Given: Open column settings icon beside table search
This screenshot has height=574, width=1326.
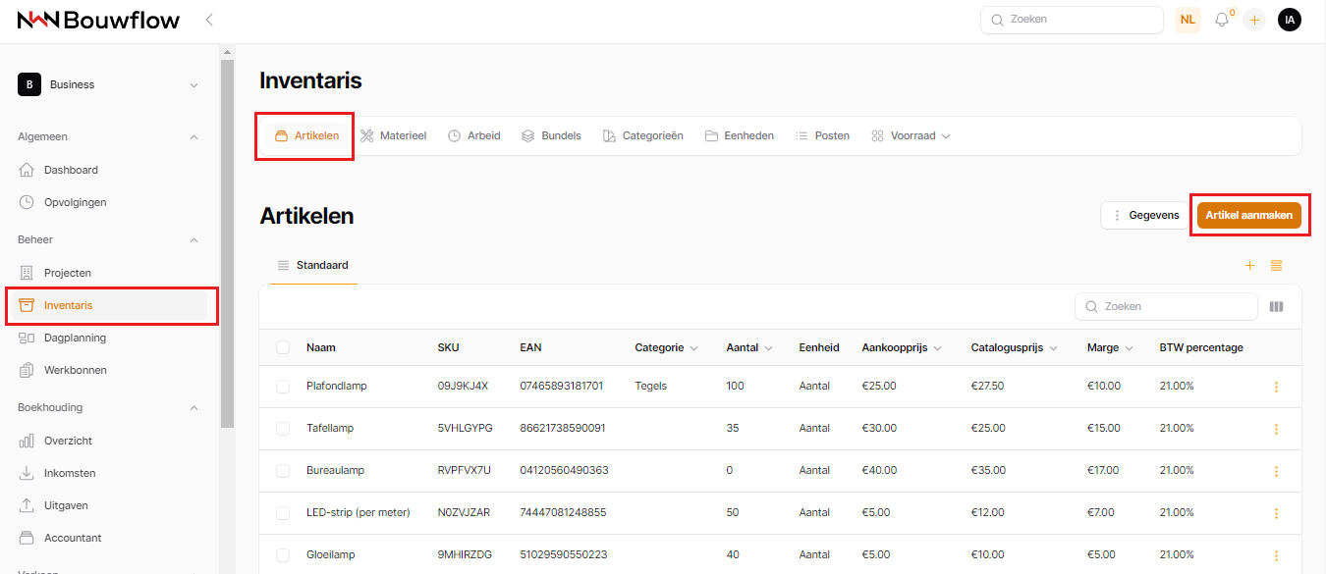Looking at the screenshot, I should coord(1276,306).
